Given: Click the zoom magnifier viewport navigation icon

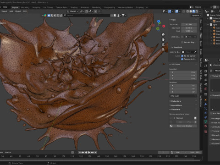Looking at the screenshot, I should 163,35.
